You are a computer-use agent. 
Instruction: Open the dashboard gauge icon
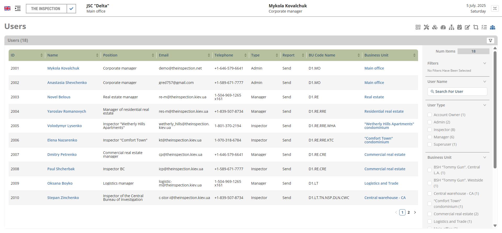(443, 27)
